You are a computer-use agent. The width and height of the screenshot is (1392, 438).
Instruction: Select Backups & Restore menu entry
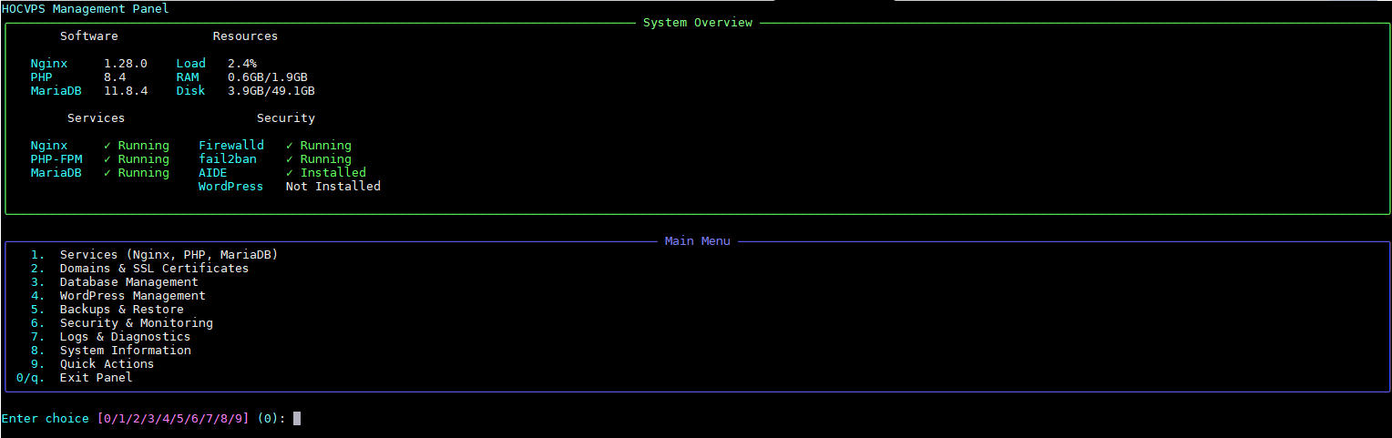coord(121,310)
